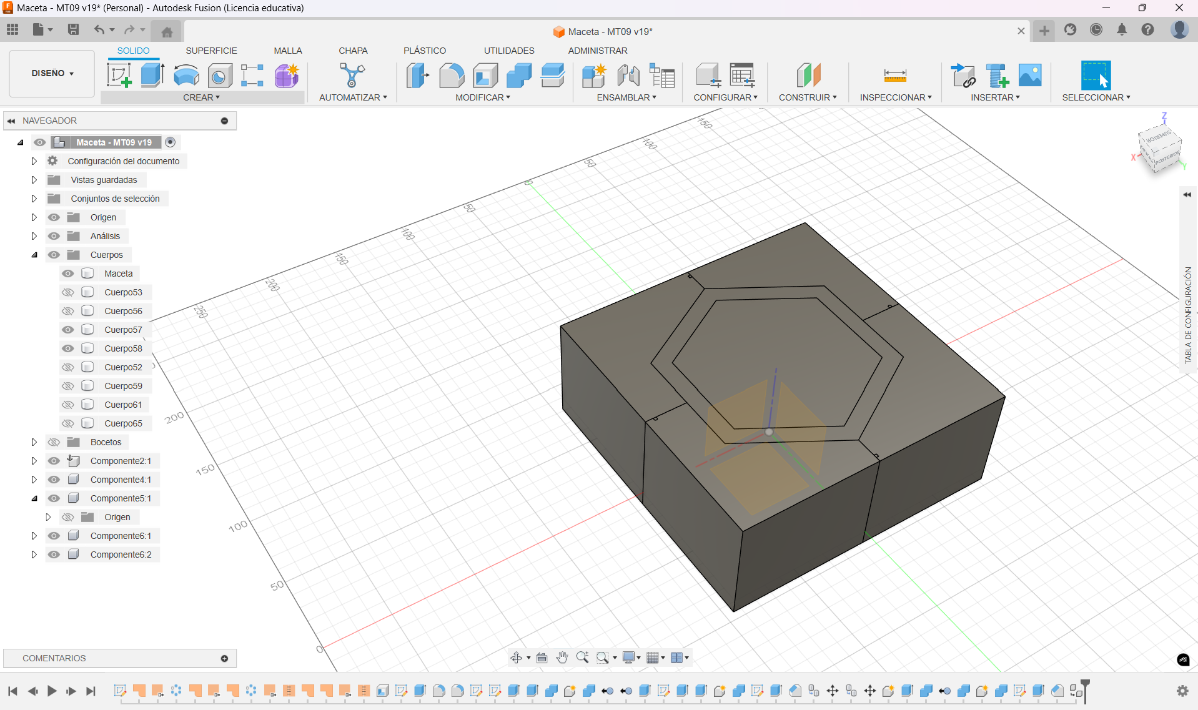Open the notifications bell
The image size is (1198, 710).
click(1122, 29)
